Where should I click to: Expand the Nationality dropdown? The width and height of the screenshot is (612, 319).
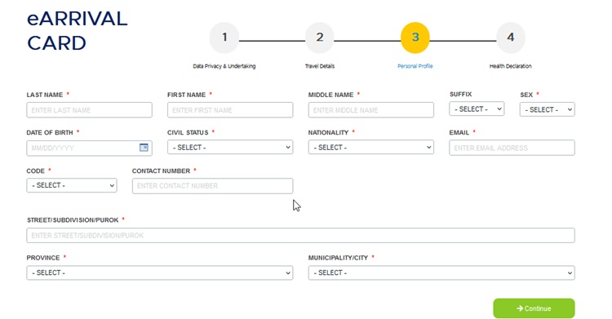370,147
